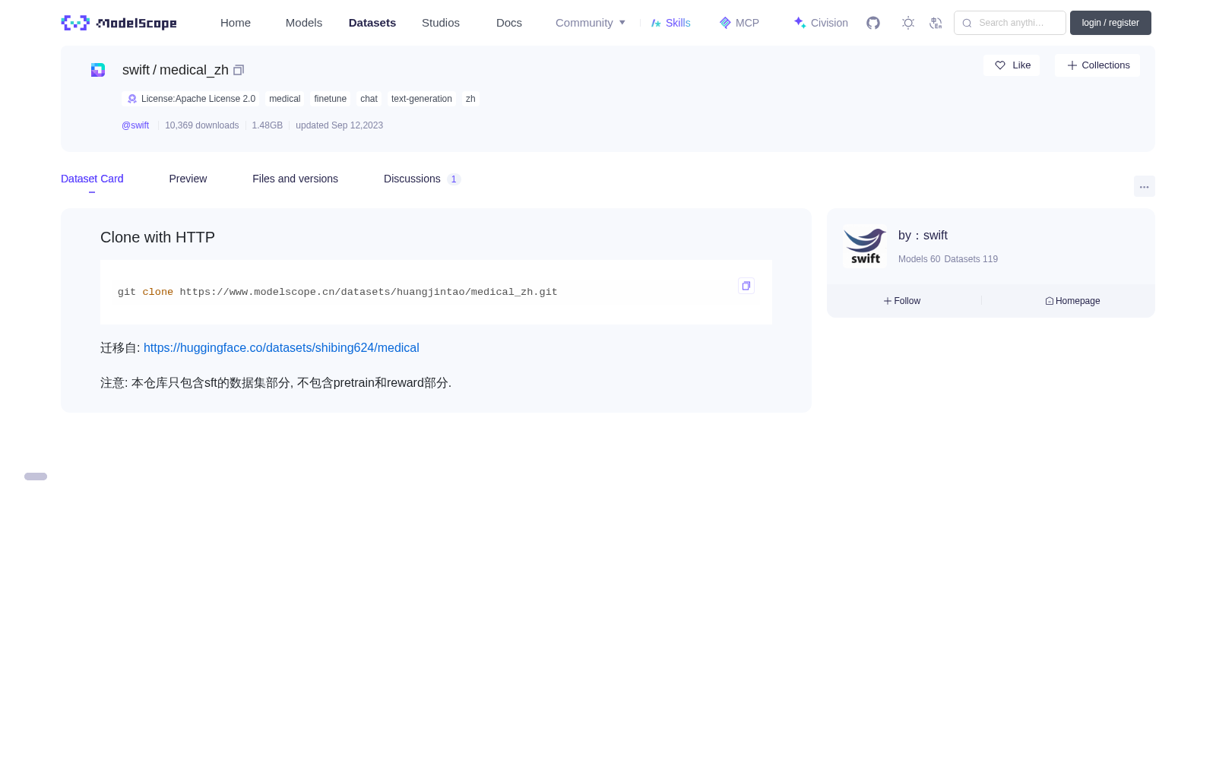The image size is (1216, 760).
Task: Open the GitHub icon link
Action: pyautogui.click(x=873, y=23)
